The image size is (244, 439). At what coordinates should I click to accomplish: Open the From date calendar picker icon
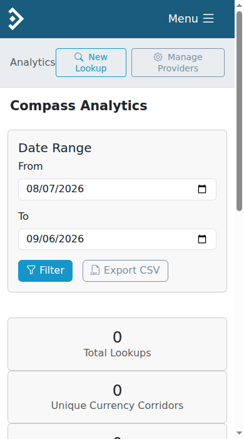tap(202, 189)
